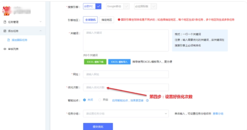The image size is (247, 130).
Task: Click the 审核列表 eye icon
Action: pyautogui.click(x=5, y=49)
